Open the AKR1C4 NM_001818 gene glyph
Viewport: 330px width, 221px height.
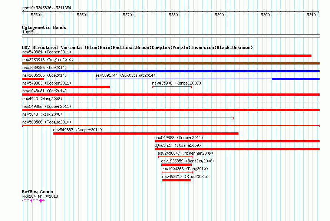(33, 201)
